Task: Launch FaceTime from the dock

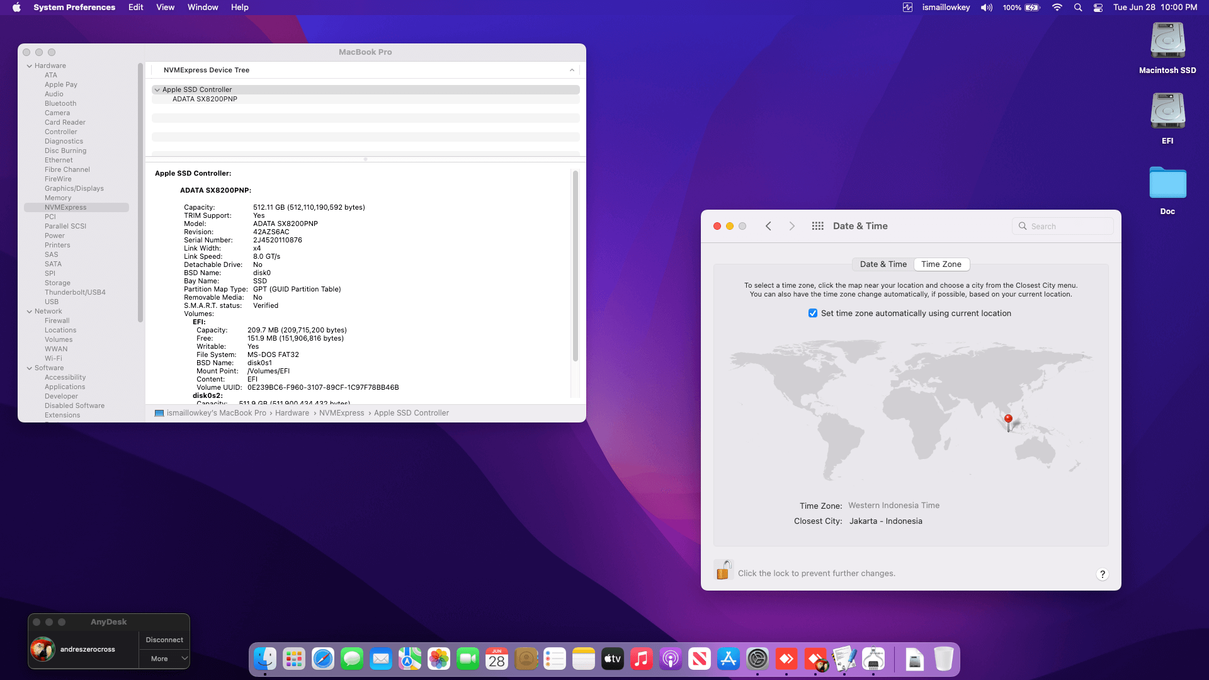Action: point(468,659)
